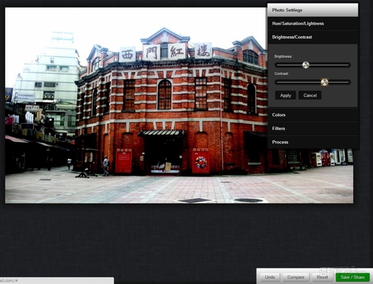The image size is (373, 284).
Task: Reset the photo to original
Action: [322, 277]
